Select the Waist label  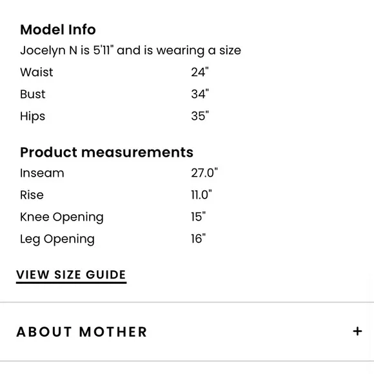point(37,72)
